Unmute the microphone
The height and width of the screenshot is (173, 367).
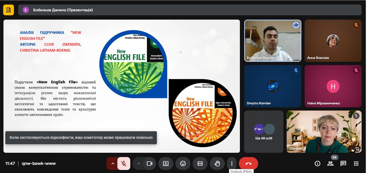[x=124, y=163]
